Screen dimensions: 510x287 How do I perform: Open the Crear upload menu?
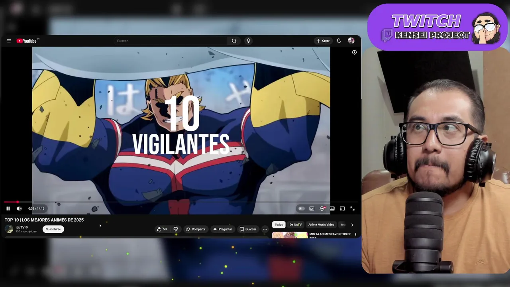(323, 41)
